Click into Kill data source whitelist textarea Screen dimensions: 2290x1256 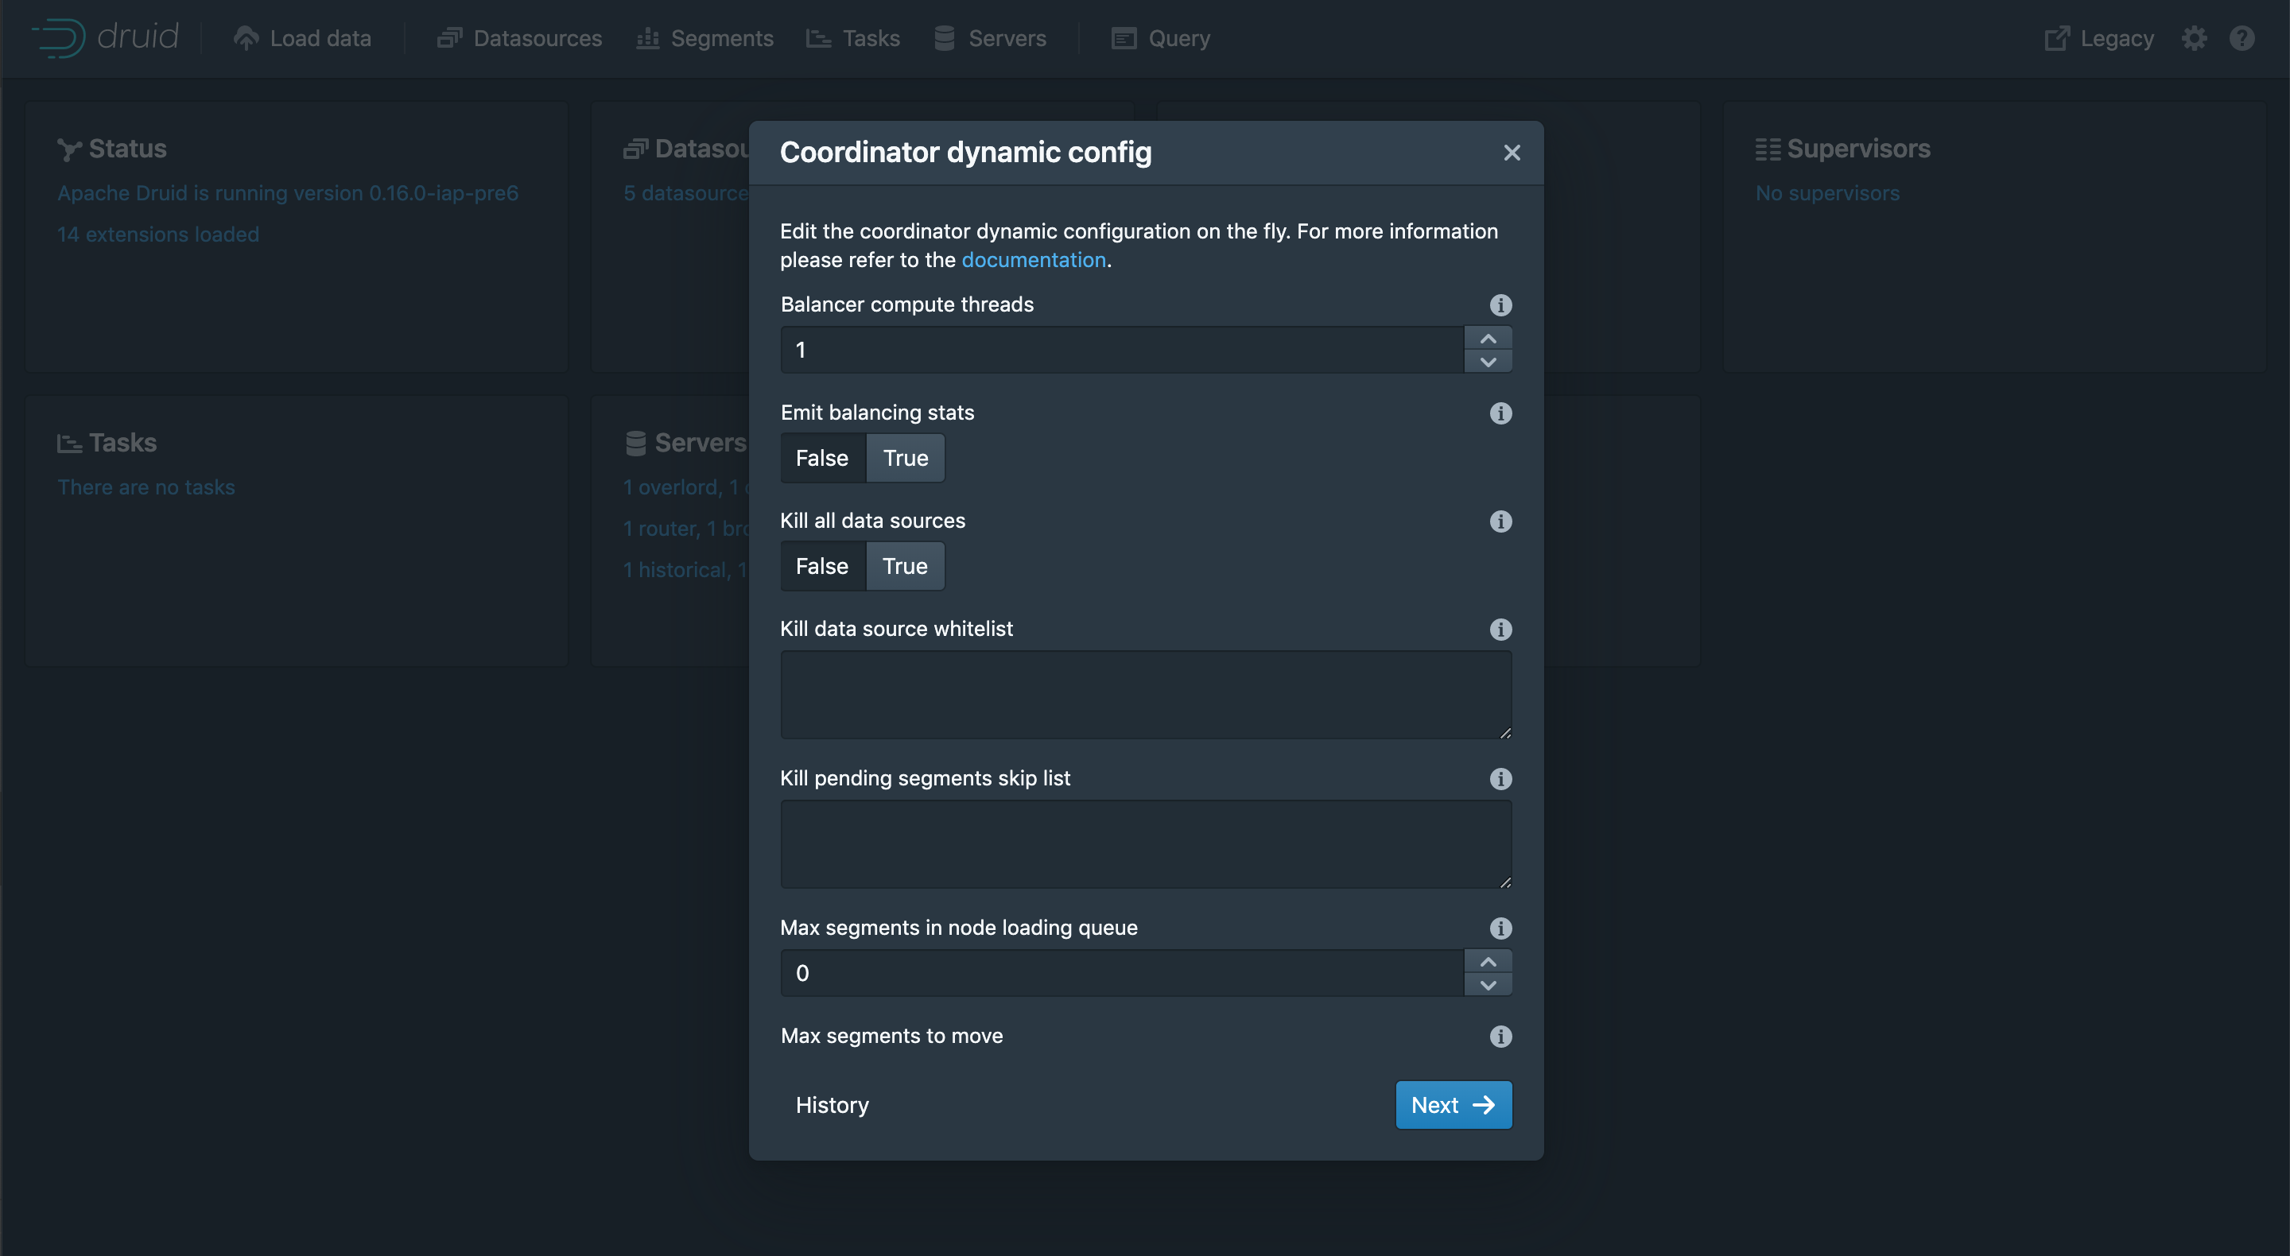pos(1146,695)
